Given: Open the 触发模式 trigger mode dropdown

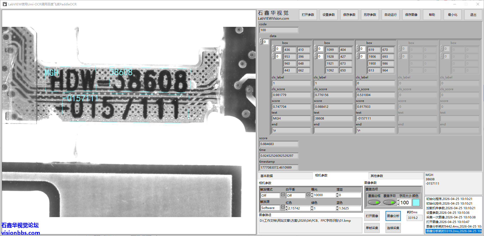Looking at the screenshot, I should (283, 195).
